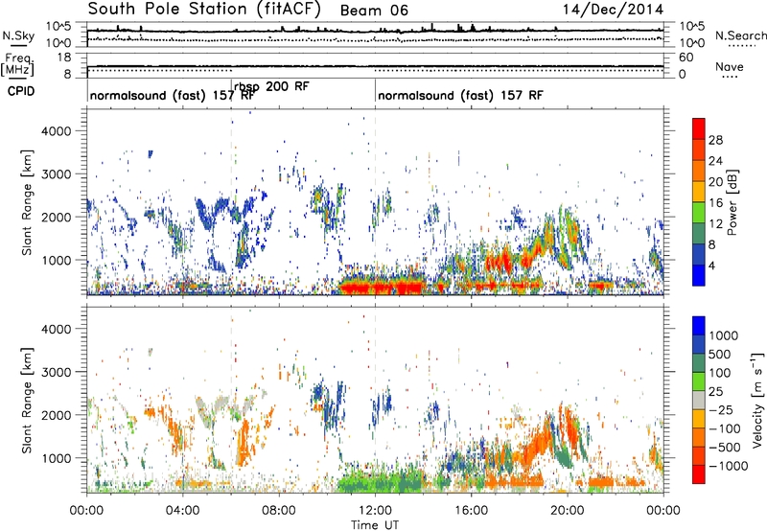Click the 'normalsound (fast) 157 RF' entry after 12:00

(460, 95)
